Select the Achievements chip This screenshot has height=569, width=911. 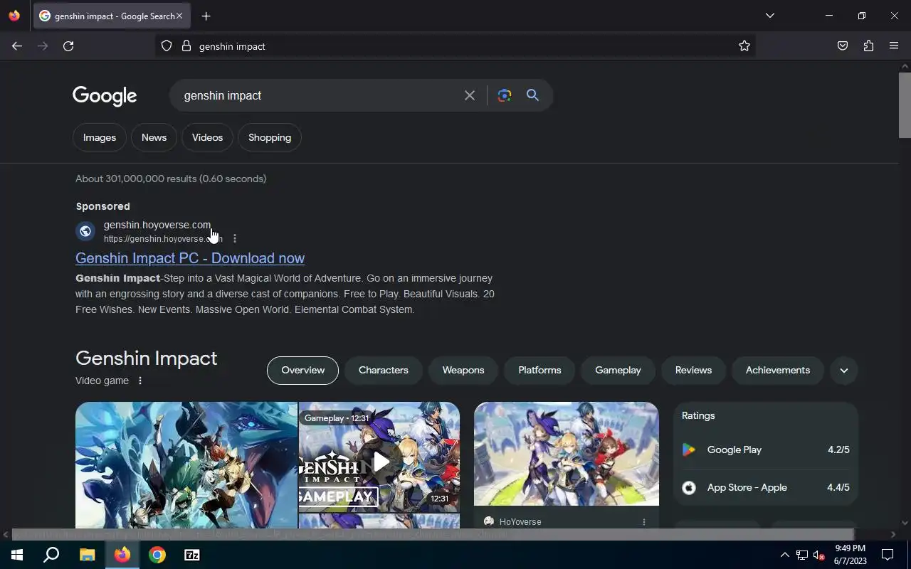pos(778,370)
